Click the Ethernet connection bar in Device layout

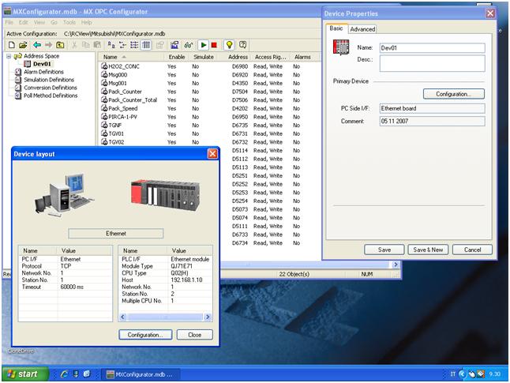[x=116, y=233]
